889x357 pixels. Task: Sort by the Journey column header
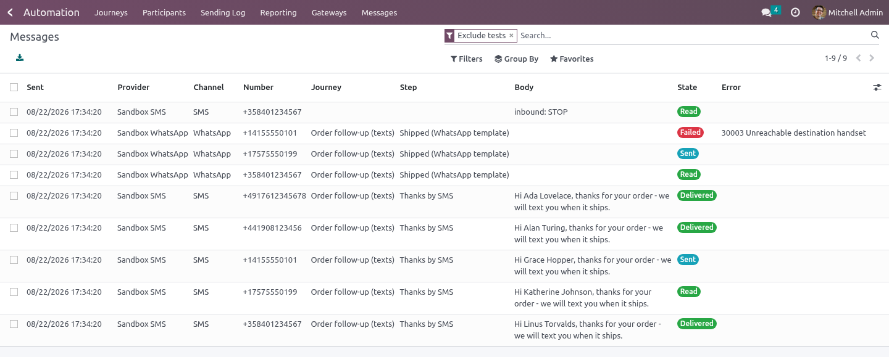point(326,88)
